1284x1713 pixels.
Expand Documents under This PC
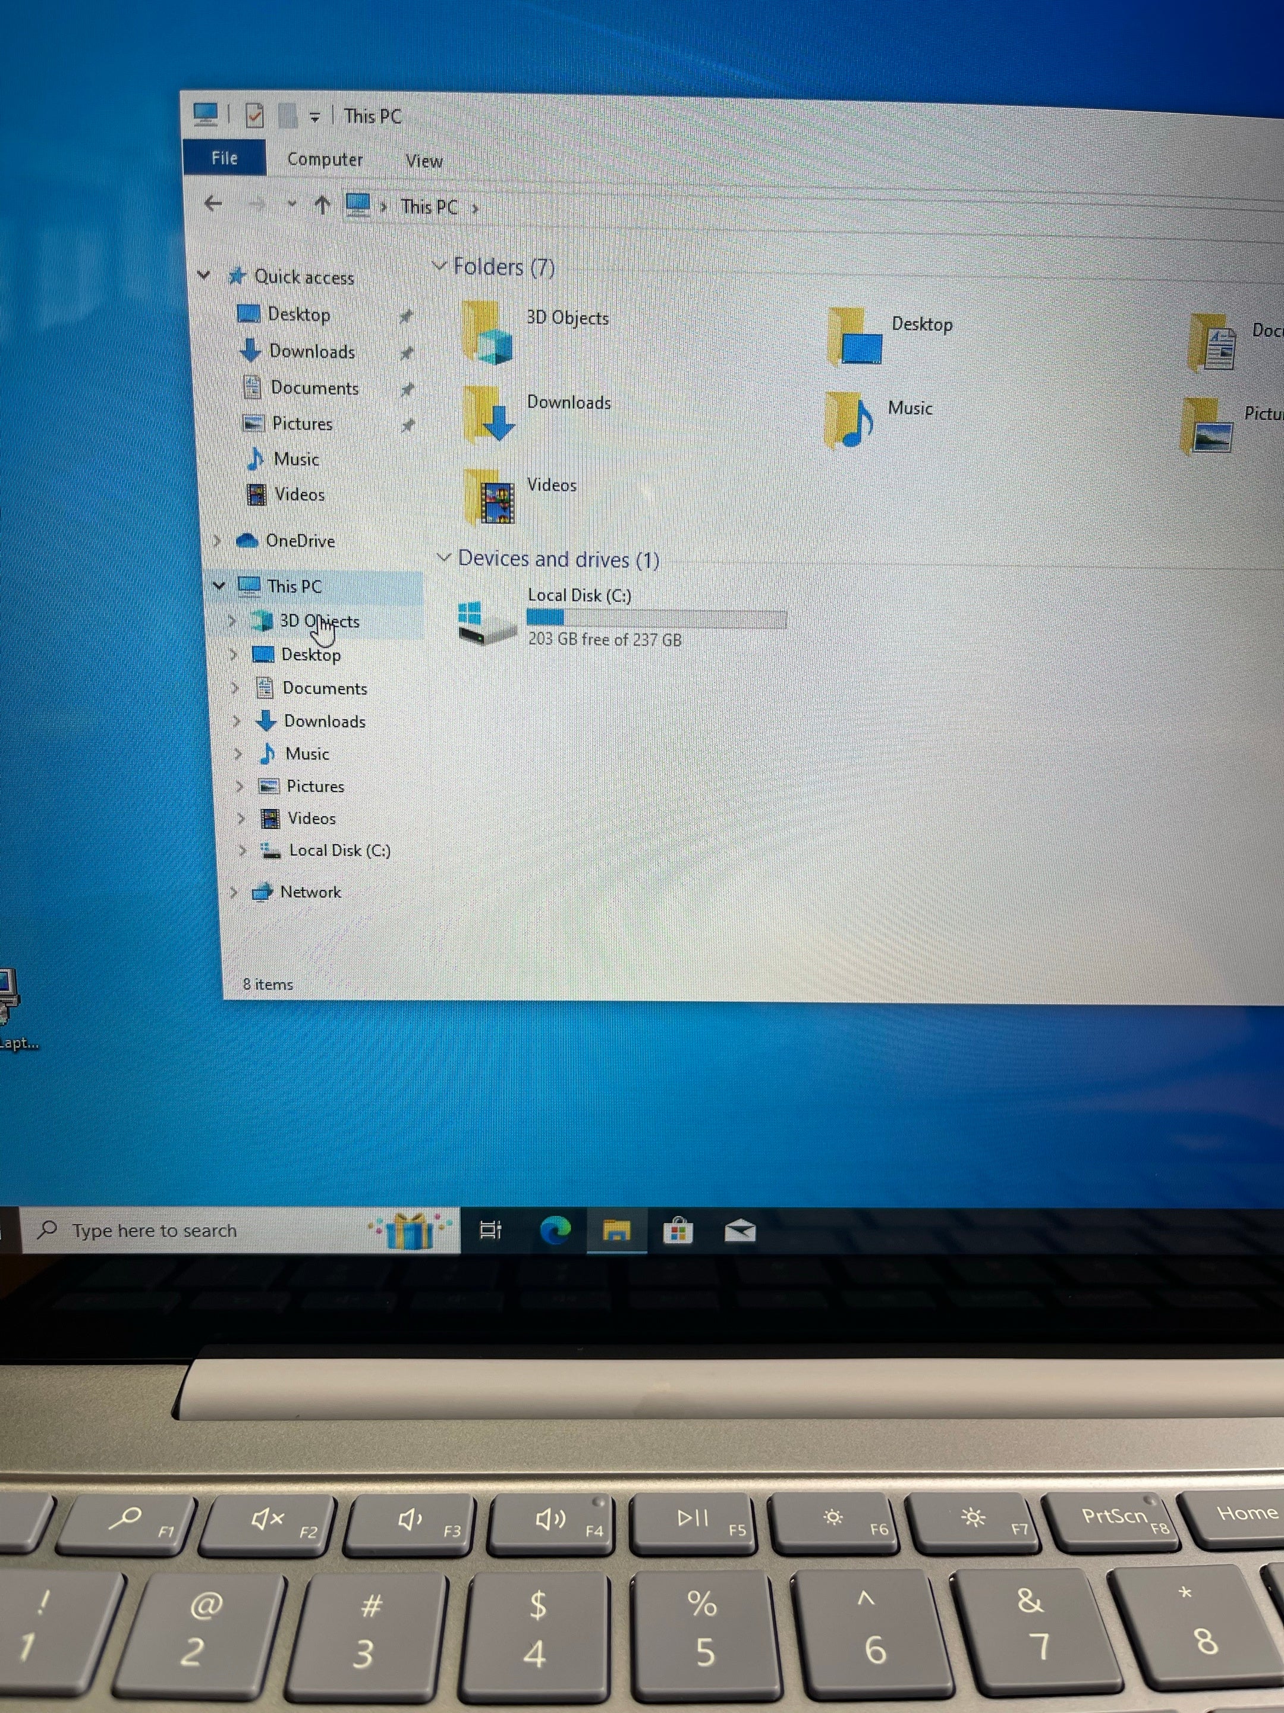pyautogui.click(x=235, y=688)
